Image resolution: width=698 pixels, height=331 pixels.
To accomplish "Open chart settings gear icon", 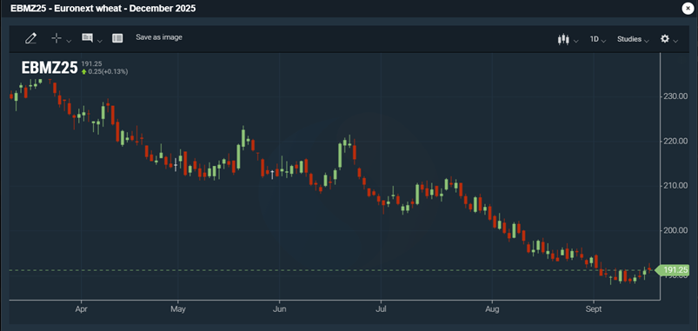I will (665, 39).
